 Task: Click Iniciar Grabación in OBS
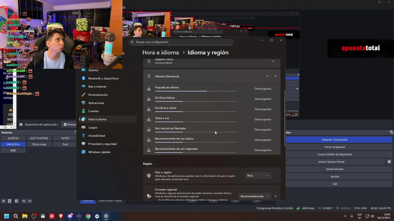(x=335, y=147)
